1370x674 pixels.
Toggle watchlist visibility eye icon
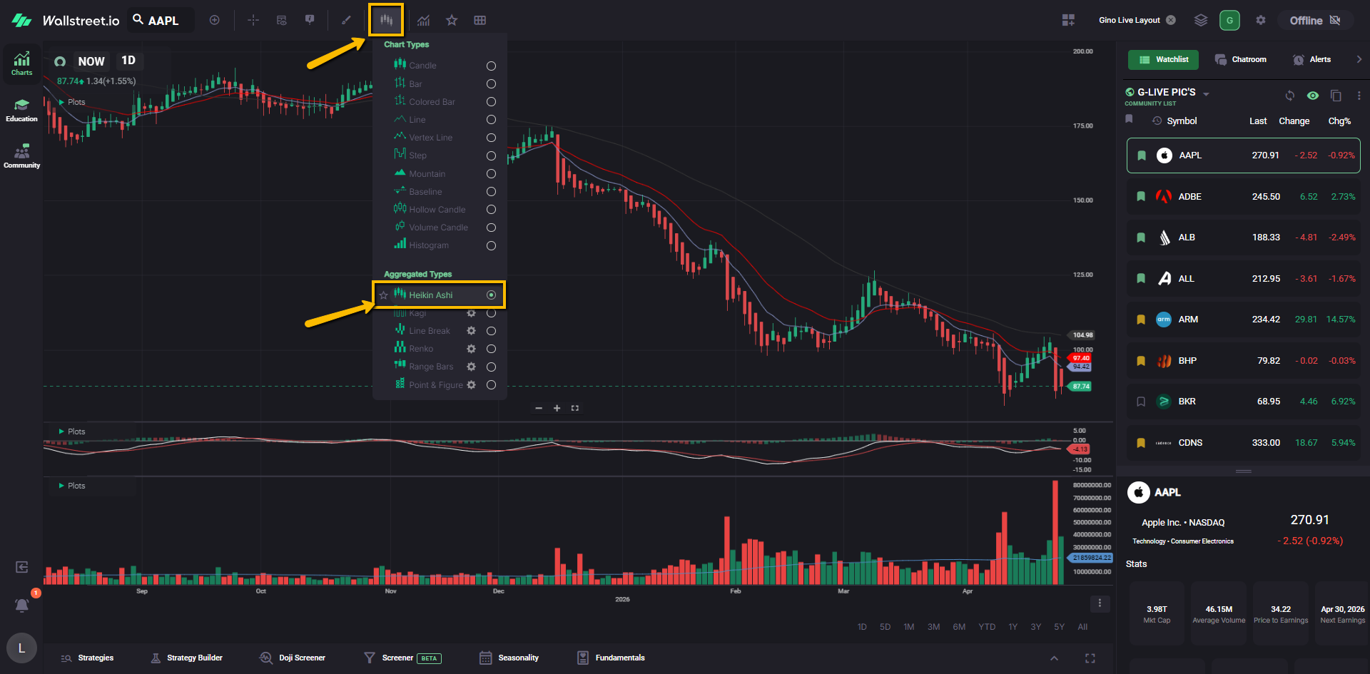[x=1312, y=96]
